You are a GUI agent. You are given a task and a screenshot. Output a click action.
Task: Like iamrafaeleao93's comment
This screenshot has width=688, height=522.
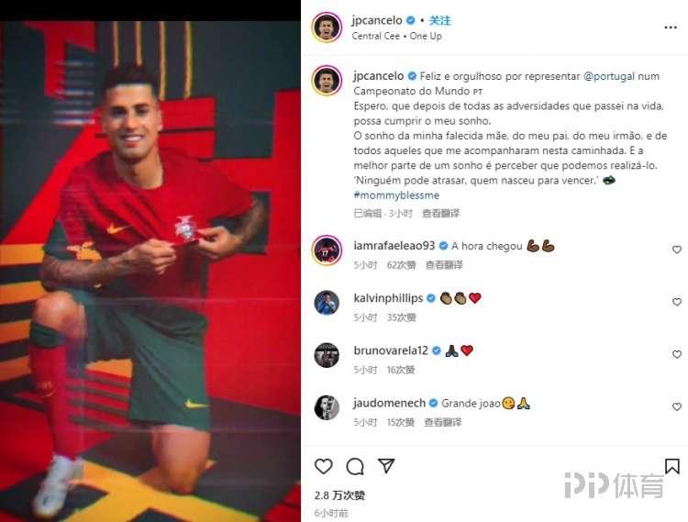[x=677, y=250]
